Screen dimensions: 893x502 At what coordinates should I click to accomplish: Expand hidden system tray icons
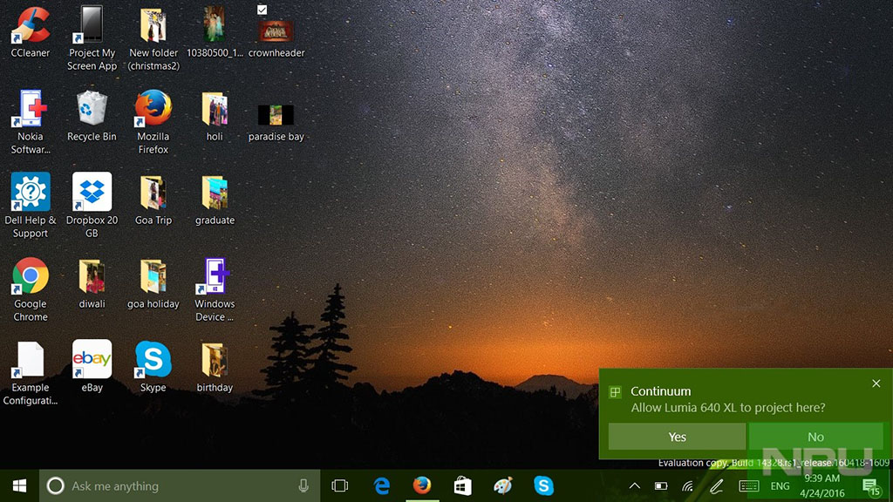point(634,486)
